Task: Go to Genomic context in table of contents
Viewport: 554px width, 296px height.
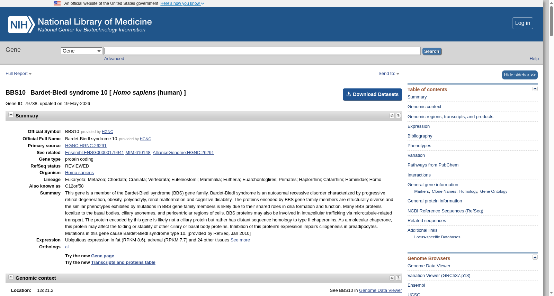Action: click(424, 107)
